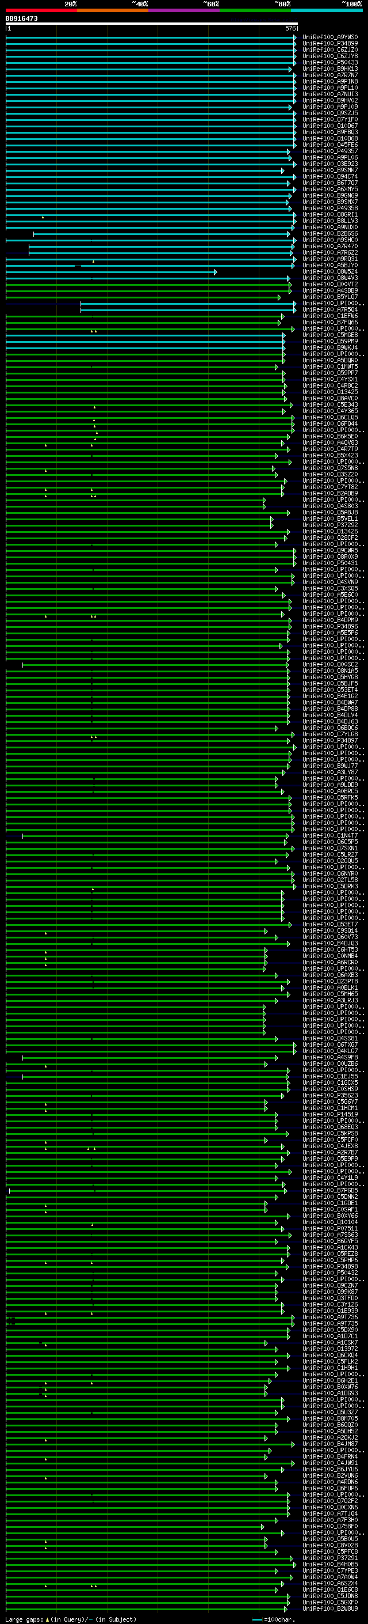Select the UniRef100_Q7Y1F0 label
This screenshot has width=368, height=1624.
[x=329, y=120]
